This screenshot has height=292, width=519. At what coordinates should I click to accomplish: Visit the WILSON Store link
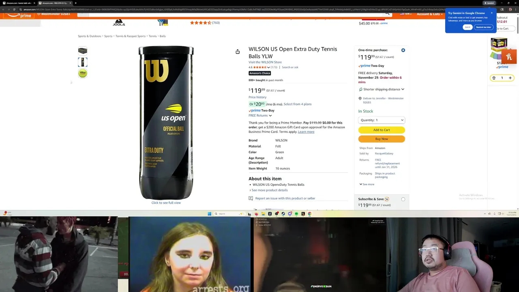(x=265, y=62)
